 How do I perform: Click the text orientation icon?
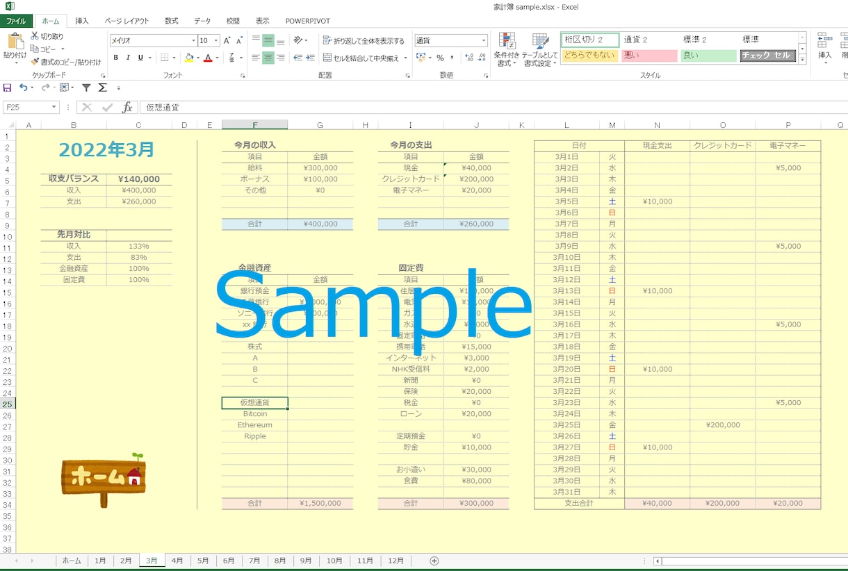[298, 40]
